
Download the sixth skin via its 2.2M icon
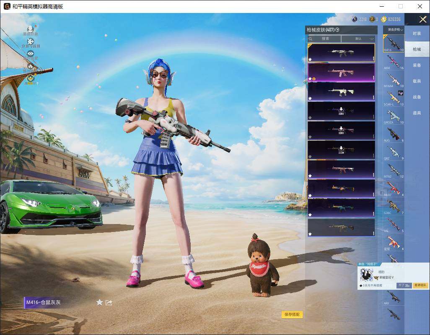tap(341, 149)
